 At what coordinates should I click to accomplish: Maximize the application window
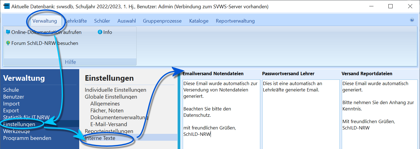[390, 6]
